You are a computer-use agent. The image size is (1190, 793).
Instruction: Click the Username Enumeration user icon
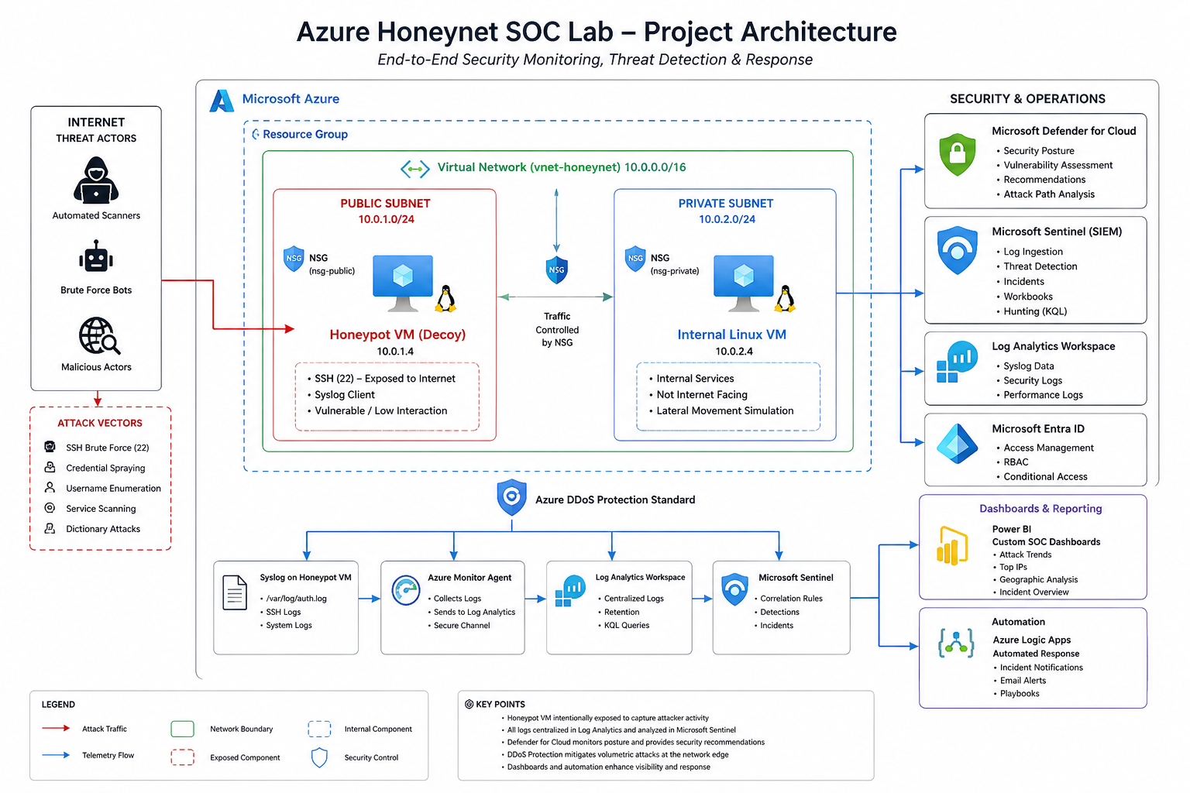(x=50, y=487)
